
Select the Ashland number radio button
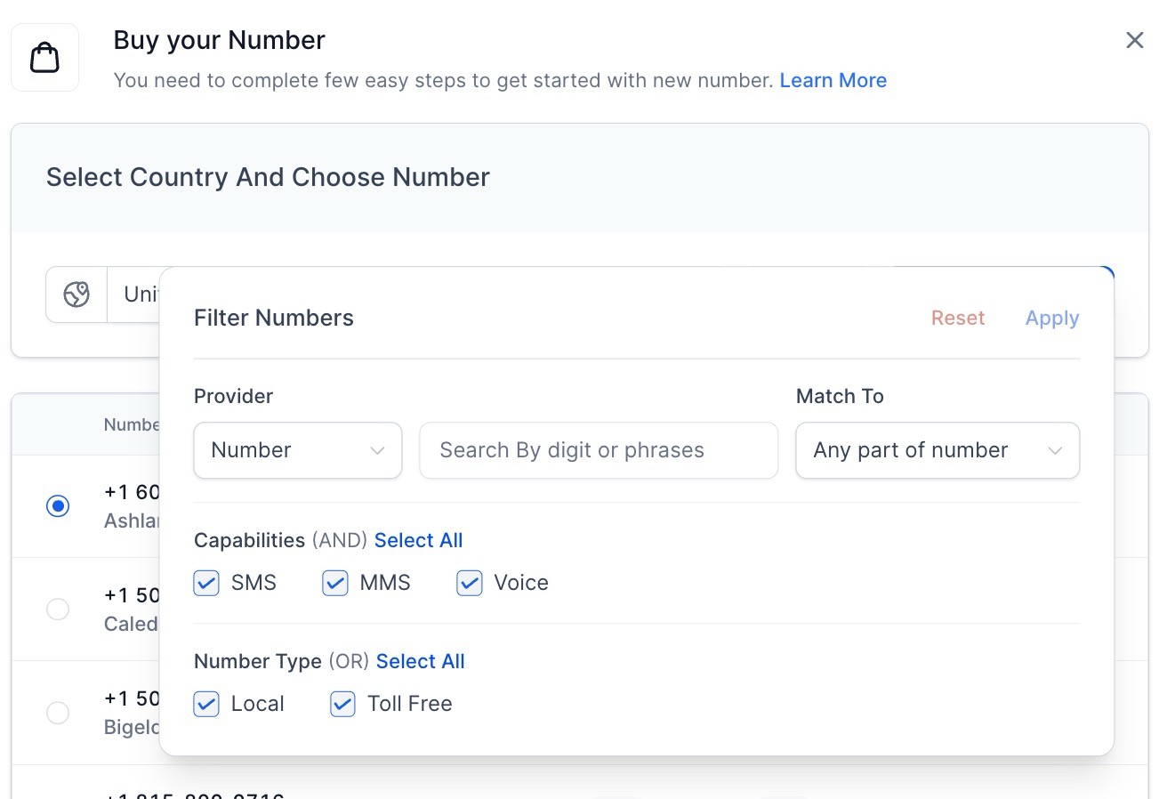coord(58,506)
